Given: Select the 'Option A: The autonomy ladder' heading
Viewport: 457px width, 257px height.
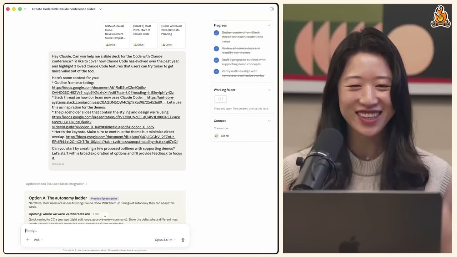Looking at the screenshot, I should point(58,198).
